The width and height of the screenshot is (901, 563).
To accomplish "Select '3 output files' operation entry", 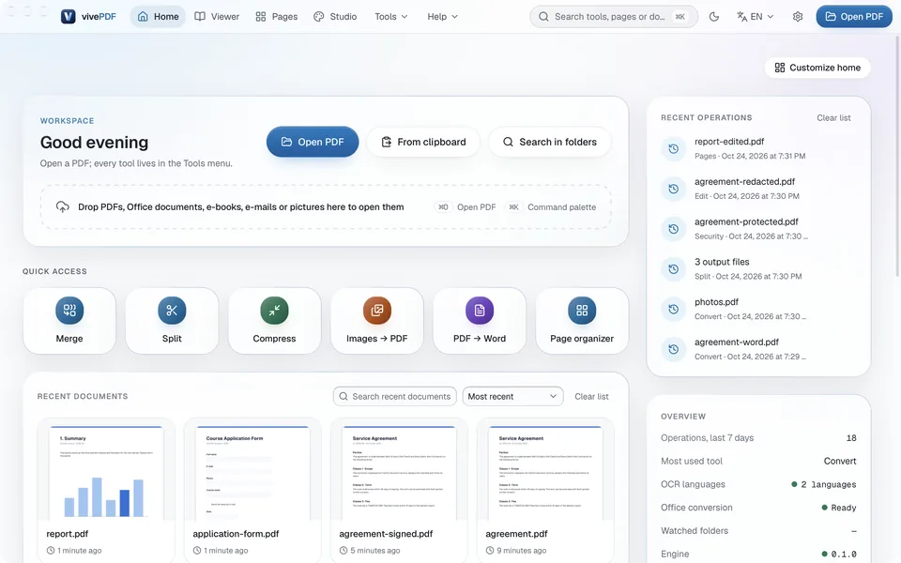I will 758,269.
